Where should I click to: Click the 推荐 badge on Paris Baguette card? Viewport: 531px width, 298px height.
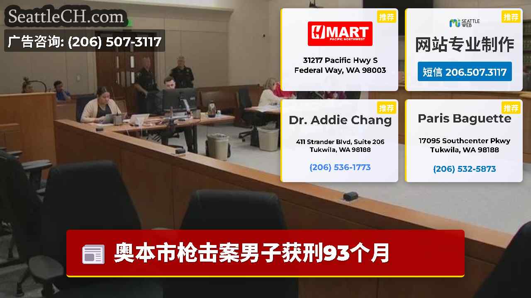511,108
